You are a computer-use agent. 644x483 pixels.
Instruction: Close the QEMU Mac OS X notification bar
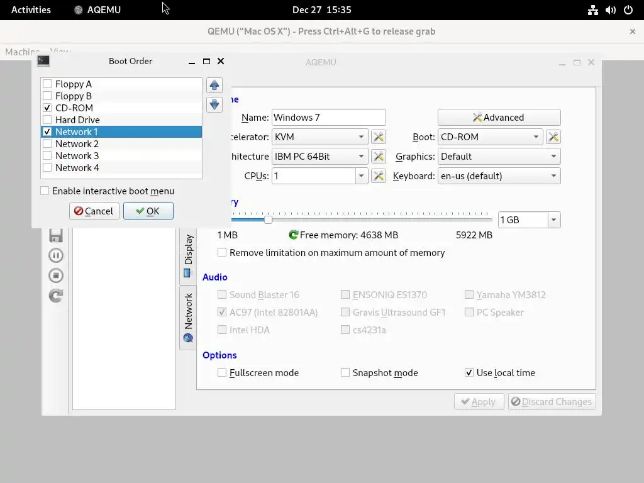(633, 31)
